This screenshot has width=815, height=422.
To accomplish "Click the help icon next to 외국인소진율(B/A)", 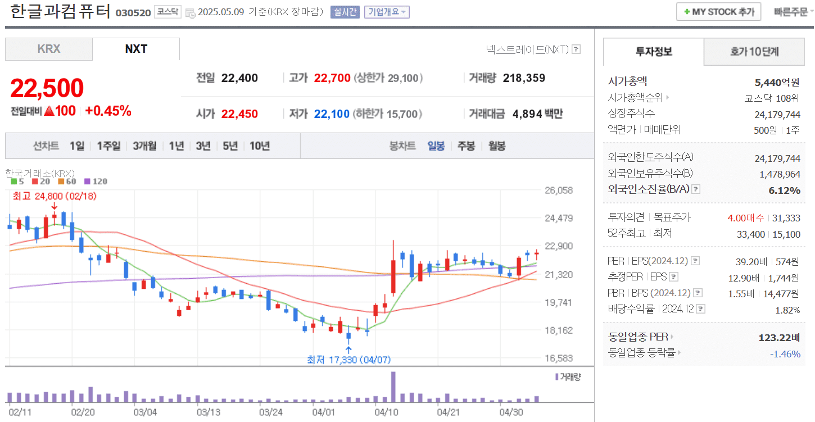I will (696, 189).
